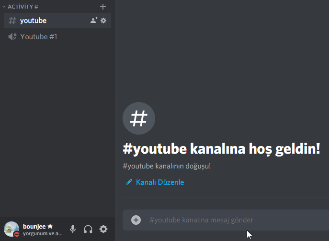Join the Youtube #1 voice channel
This screenshot has width=329, height=241.
click(x=57, y=37)
